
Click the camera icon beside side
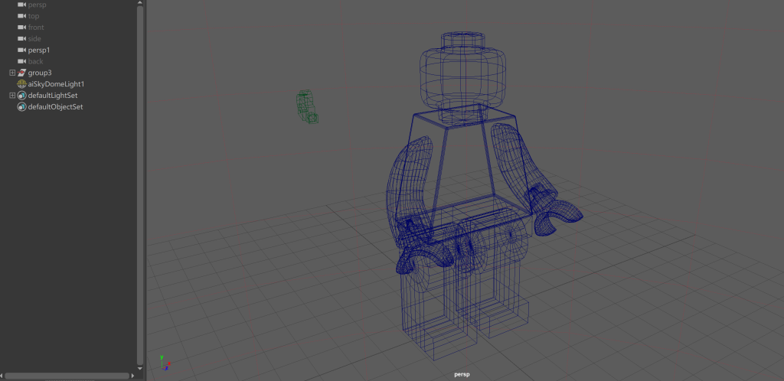[x=21, y=38]
